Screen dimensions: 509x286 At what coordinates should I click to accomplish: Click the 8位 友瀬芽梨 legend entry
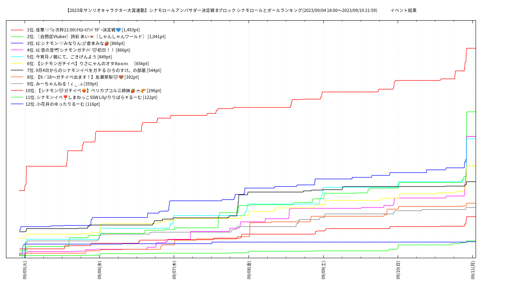tap(83, 77)
